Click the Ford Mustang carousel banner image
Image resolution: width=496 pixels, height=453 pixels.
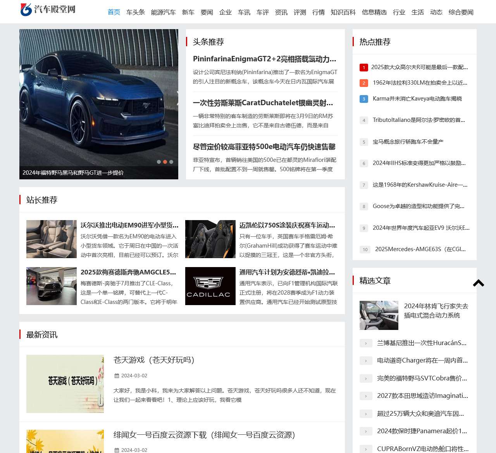[x=99, y=97]
